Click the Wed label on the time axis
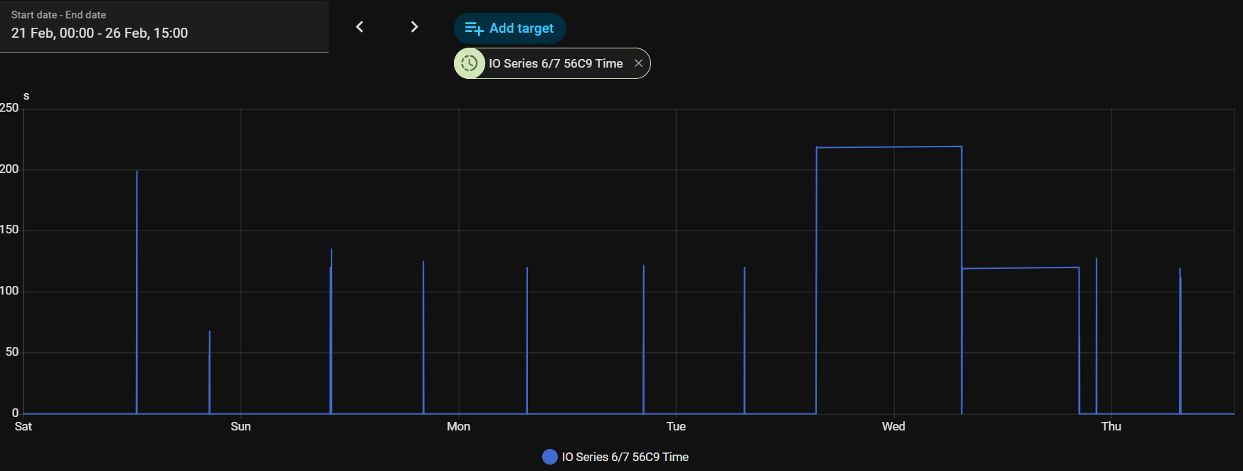The image size is (1243, 471). [894, 426]
